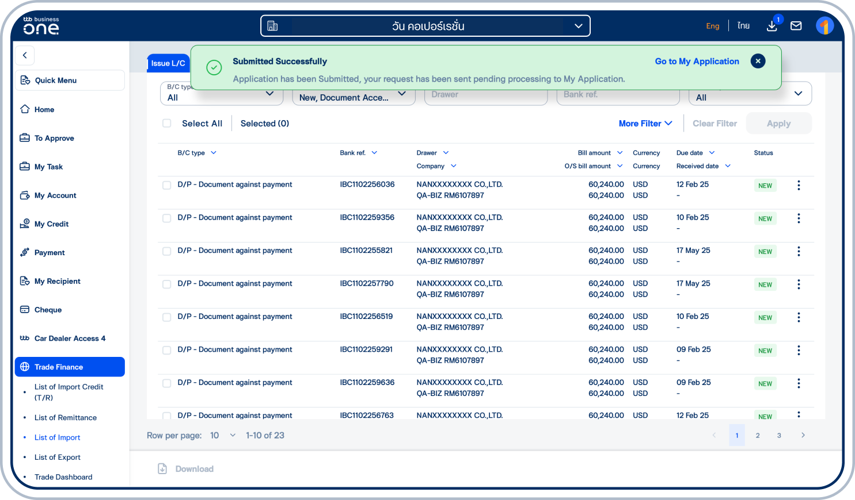Viewport: 855px width, 500px height.
Task: Click the download icon in top header
Action: point(772,26)
